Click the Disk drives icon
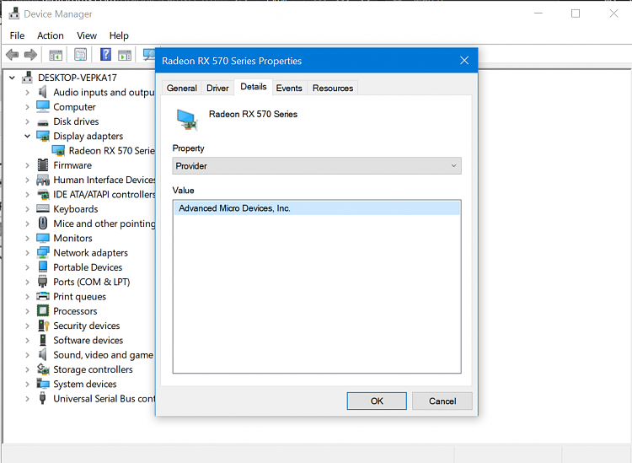The width and height of the screenshot is (632, 463). tap(43, 122)
